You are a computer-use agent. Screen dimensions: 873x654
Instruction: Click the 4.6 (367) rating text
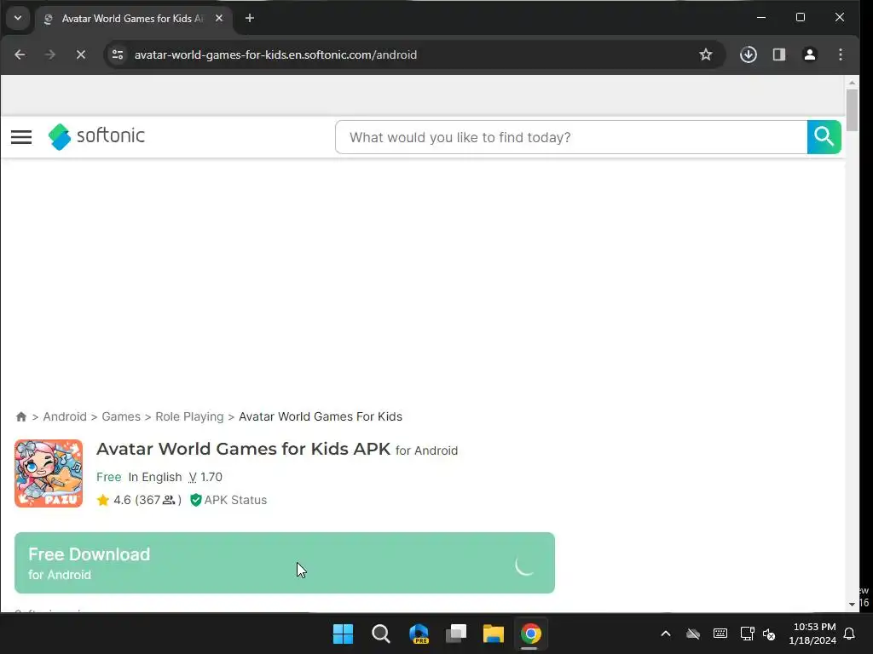coord(147,500)
